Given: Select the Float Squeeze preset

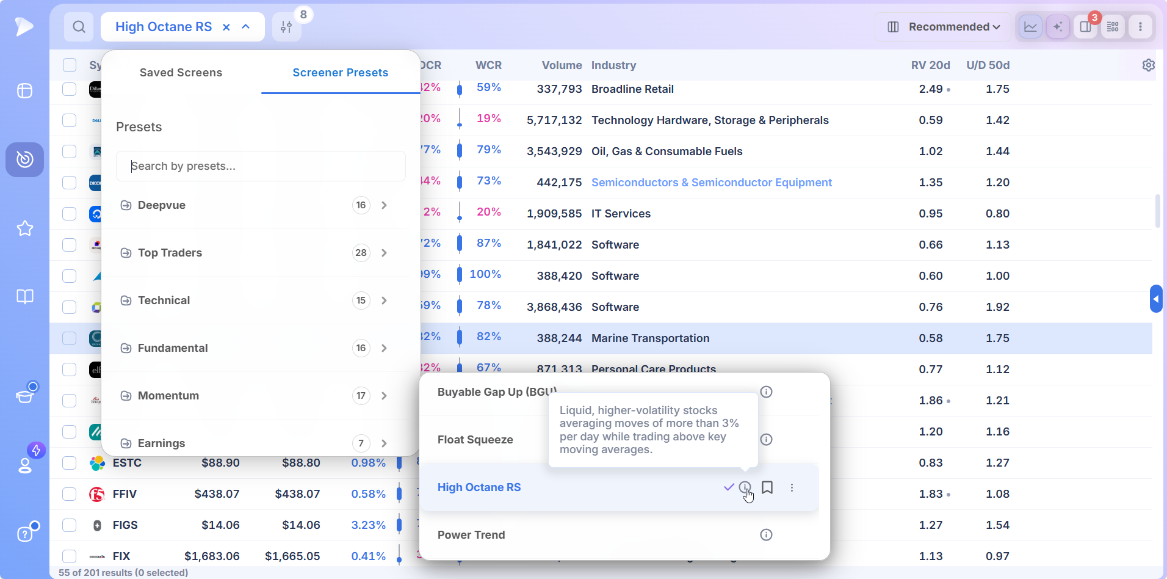Looking at the screenshot, I should (x=475, y=440).
